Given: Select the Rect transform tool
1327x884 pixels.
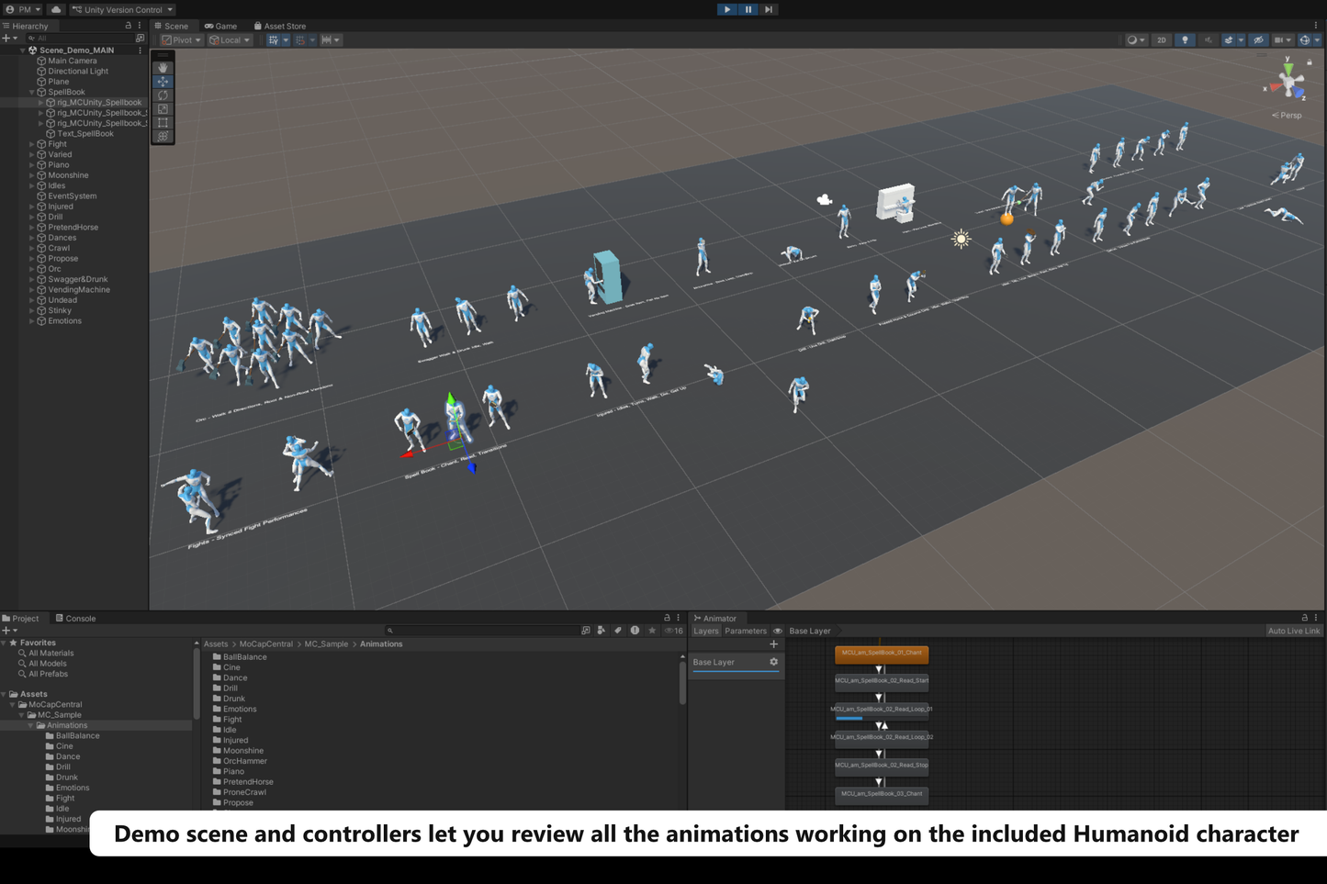Looking at the screenshot, I should click(163, 122).
